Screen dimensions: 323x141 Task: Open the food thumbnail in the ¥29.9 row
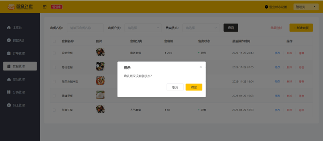tap(100, 52)
